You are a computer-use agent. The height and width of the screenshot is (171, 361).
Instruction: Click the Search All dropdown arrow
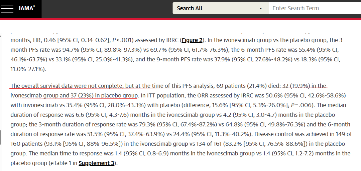(x=261, y=8)
